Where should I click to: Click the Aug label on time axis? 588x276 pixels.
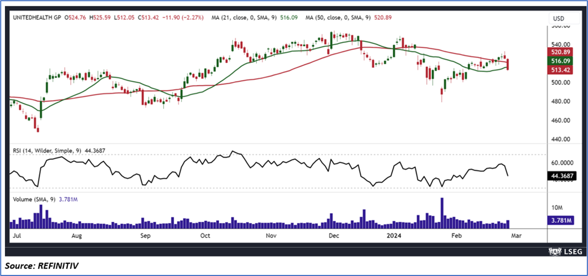click(76, 236)
